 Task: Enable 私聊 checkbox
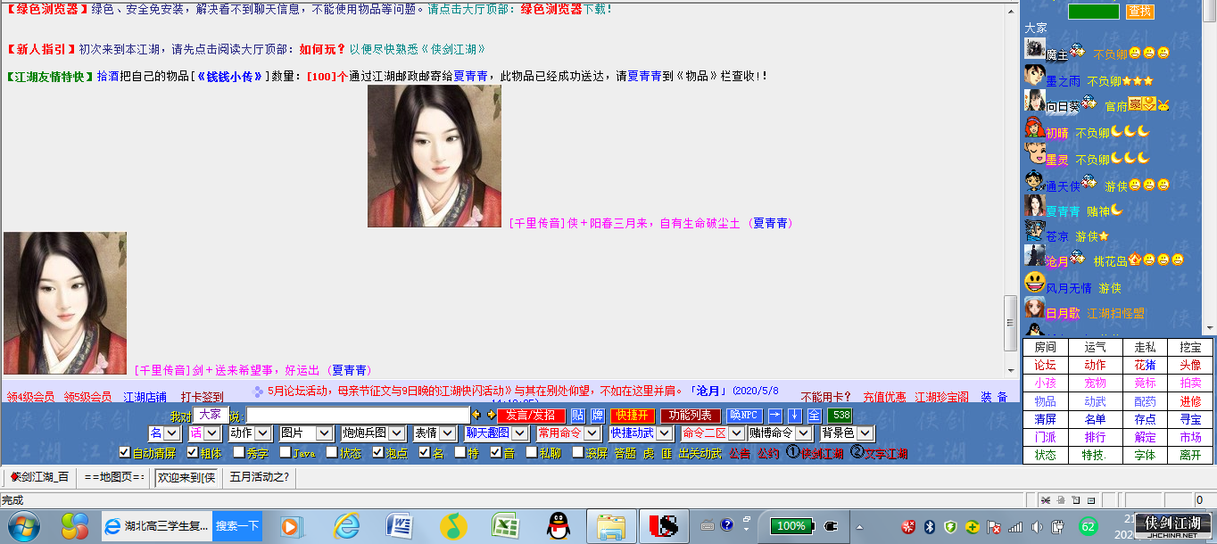(531, 452)
